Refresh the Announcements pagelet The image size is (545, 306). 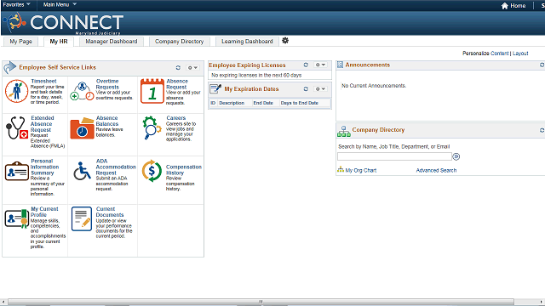pyautogui.click(x=542, y=65)
